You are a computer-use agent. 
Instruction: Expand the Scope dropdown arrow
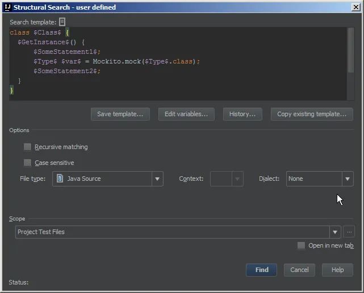[x=335, y=232]
